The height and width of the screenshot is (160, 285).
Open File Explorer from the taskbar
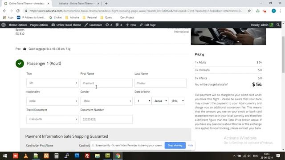(98, 156)
